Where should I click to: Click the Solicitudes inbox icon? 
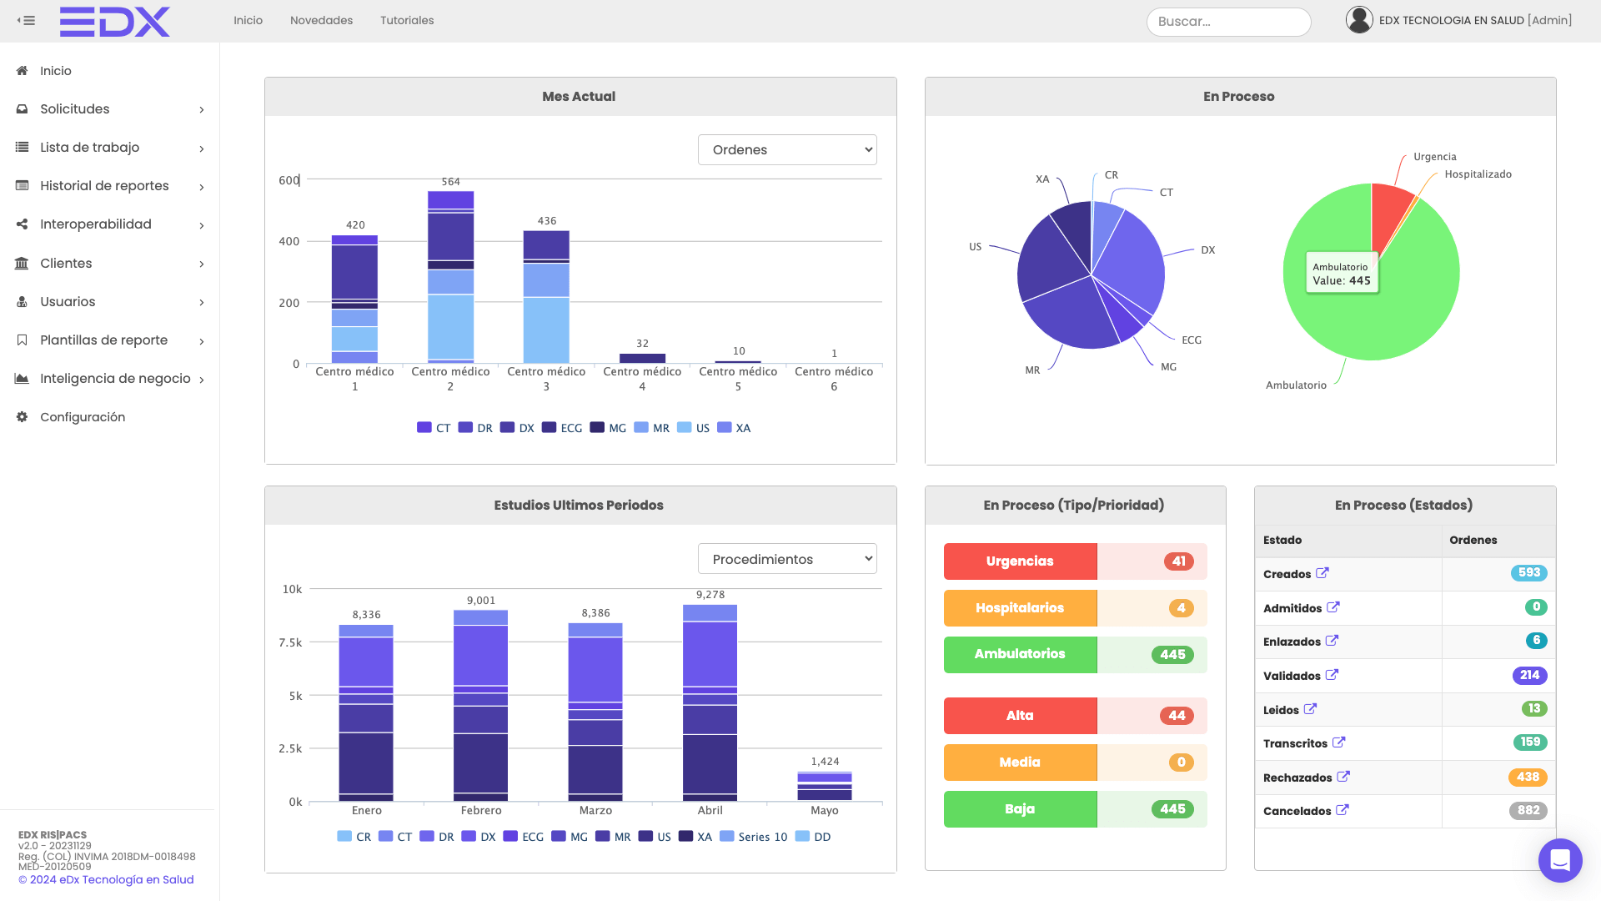click(23, 109)
